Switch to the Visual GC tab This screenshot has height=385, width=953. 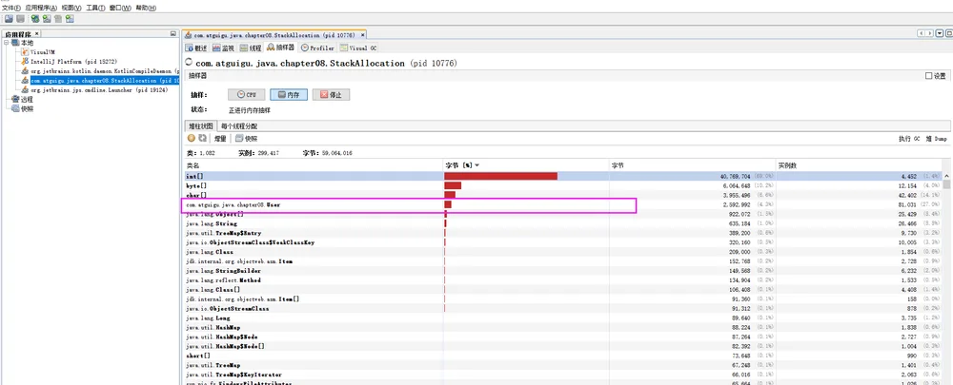[x=358, y=48]
